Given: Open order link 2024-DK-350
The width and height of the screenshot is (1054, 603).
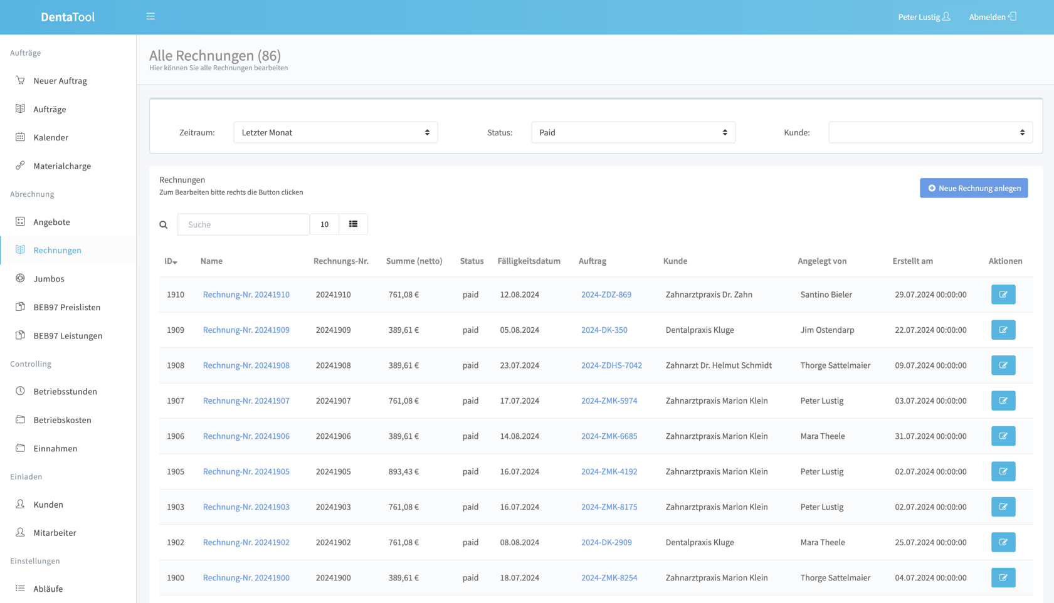Looking at the screenshot, I should coord(604,330).
